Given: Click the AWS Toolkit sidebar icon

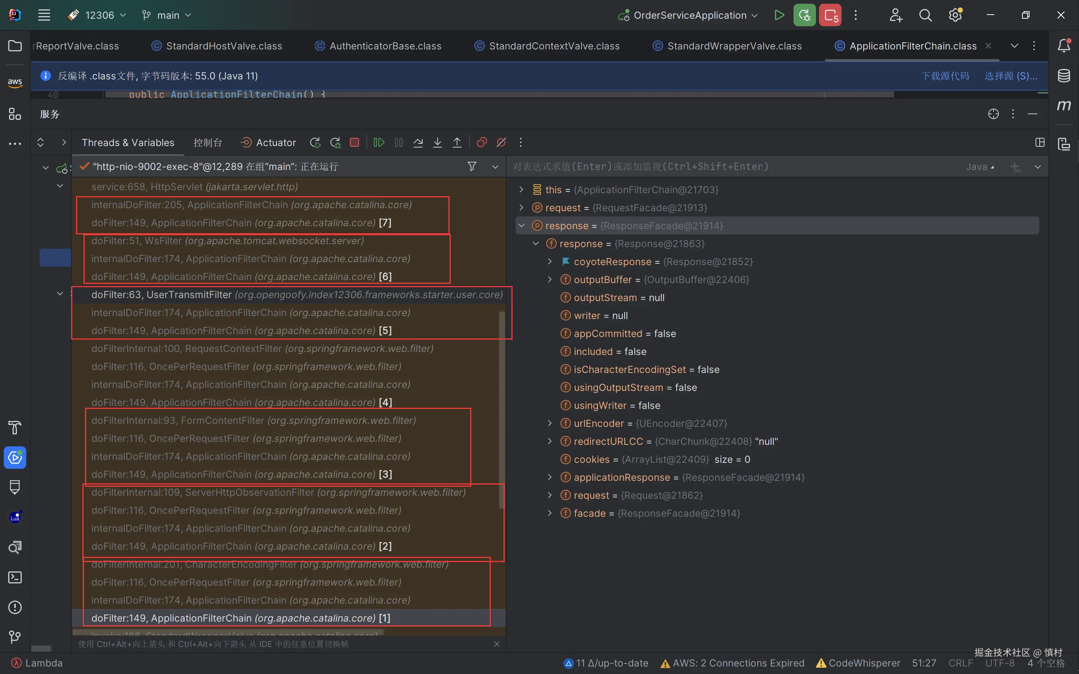Looking at the screenshot, I should click(15, 82).
